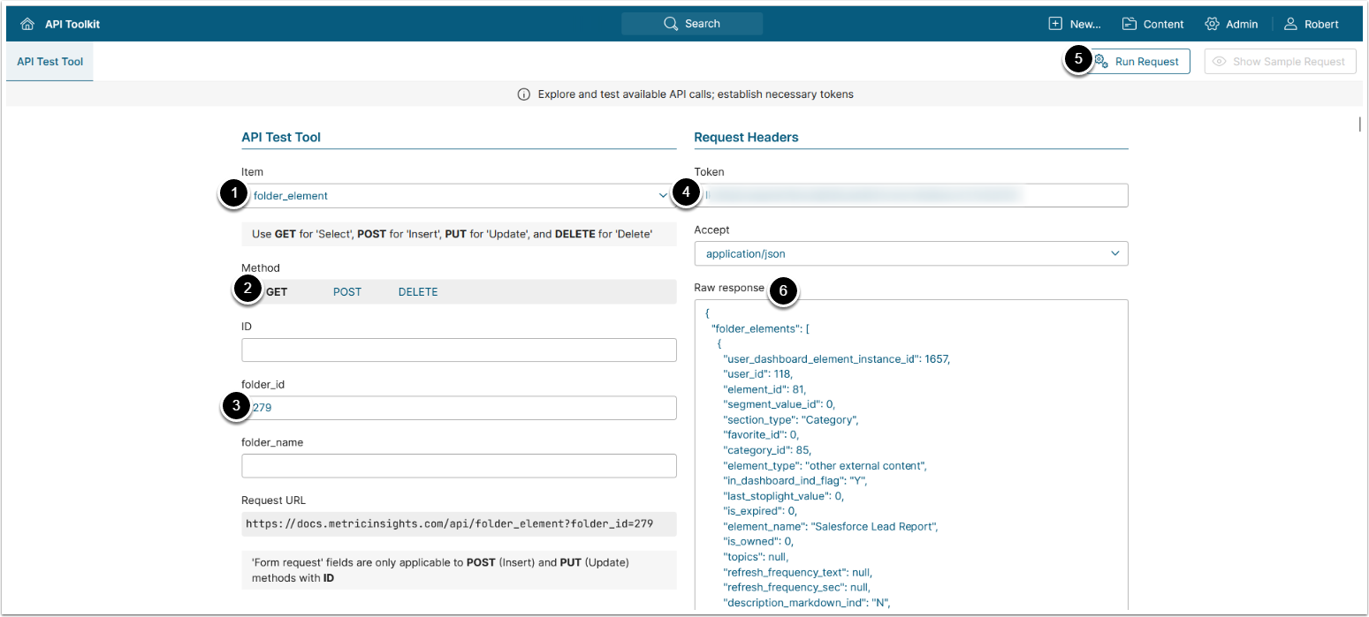Screen dimensions: 1369x617
Task: Open the Admin menu
Action: tap(1231, 24)
